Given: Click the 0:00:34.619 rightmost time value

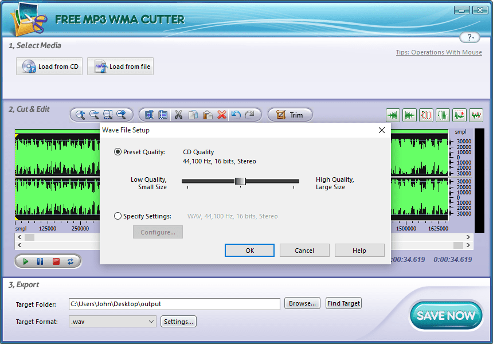Looking at the screenshot, I should click(x=452, y=259).
